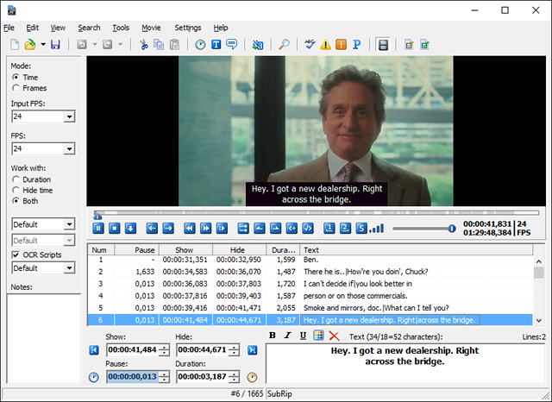The width and height of the screenshot is (552, 402).
Task: Stop the video playback
Action: pos(114,228)
